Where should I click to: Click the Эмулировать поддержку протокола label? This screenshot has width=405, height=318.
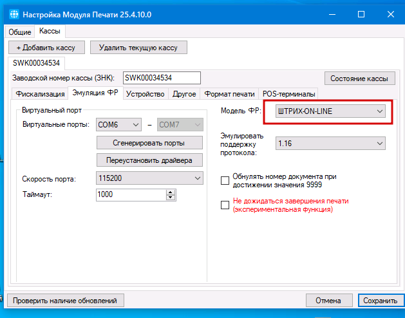click(241, 144)
